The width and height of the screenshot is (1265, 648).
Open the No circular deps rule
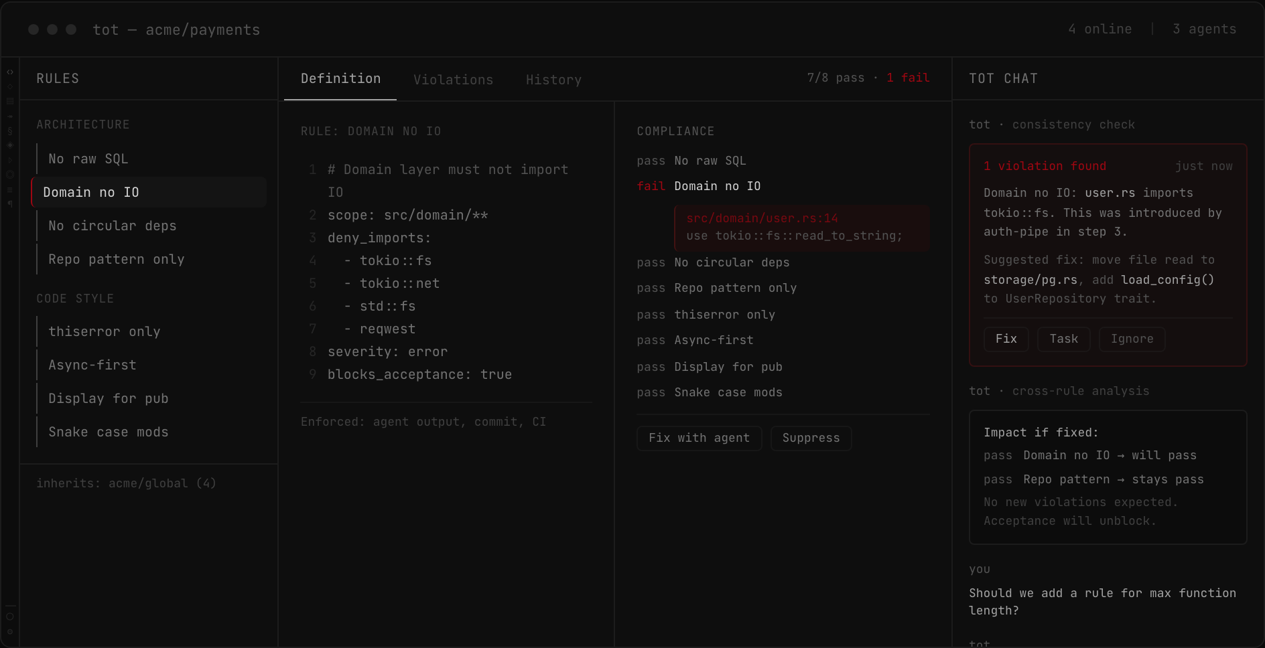151,226
